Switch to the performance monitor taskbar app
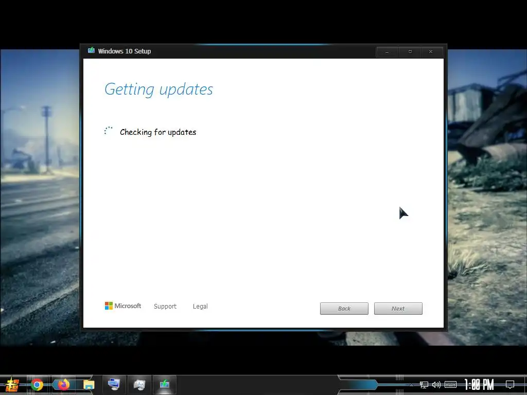The height and width of the screenshot is (395, 527). (x=139, y=385)
